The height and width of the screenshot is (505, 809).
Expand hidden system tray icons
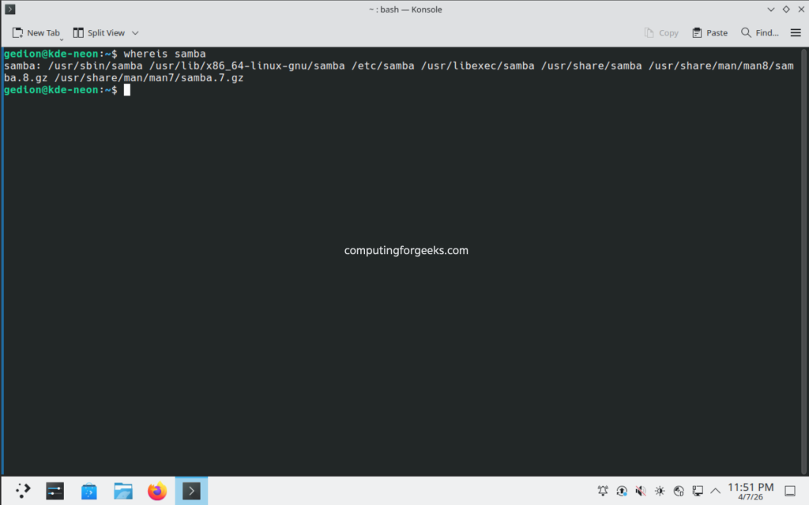[715, 490]
